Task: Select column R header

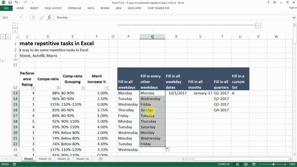Action: click(176, 37)
